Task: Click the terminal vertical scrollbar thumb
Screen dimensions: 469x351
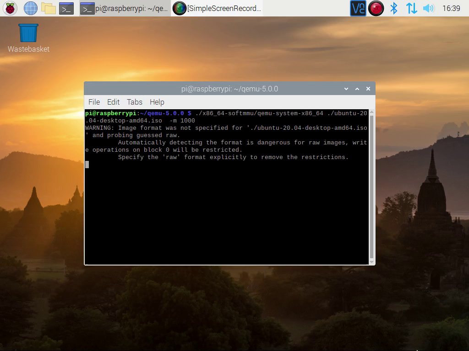Action: [372, 186]
